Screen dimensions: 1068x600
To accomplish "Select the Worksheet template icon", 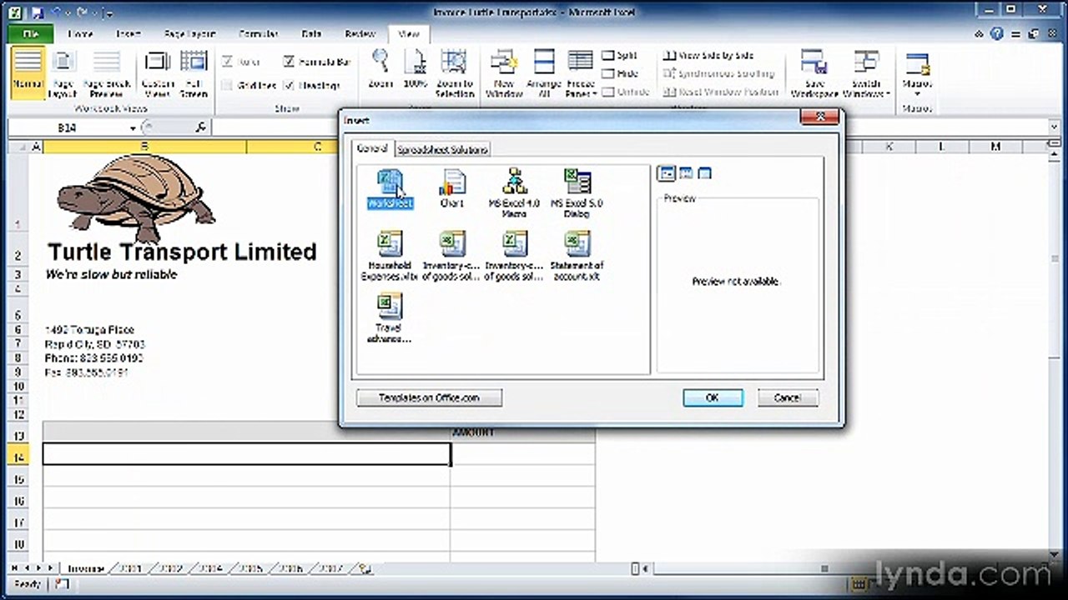I will click(x=390, y=188).
